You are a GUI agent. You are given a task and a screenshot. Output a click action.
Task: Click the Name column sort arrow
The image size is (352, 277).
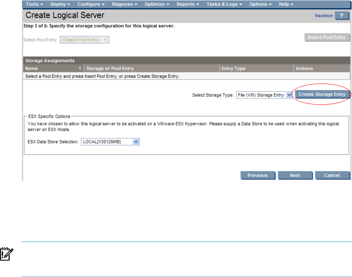point(80,68)
